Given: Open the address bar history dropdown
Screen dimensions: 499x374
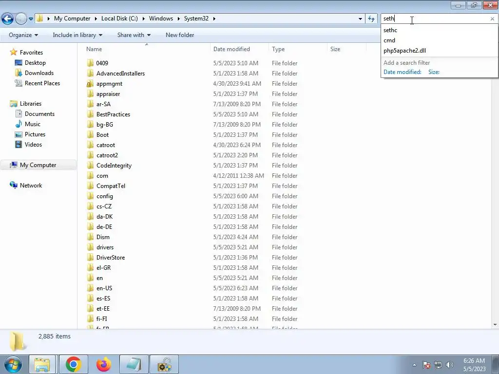Looking at the screenshot, I should pyautogui.click(x=360, y=19).
